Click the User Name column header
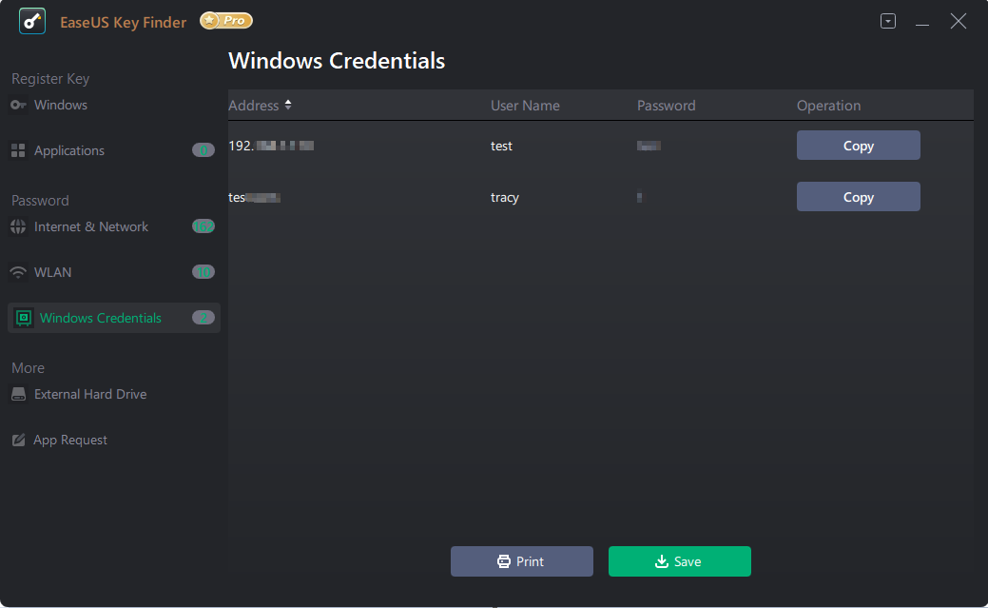988x608 pixels. pyautogui.click(x=525, y=106)
